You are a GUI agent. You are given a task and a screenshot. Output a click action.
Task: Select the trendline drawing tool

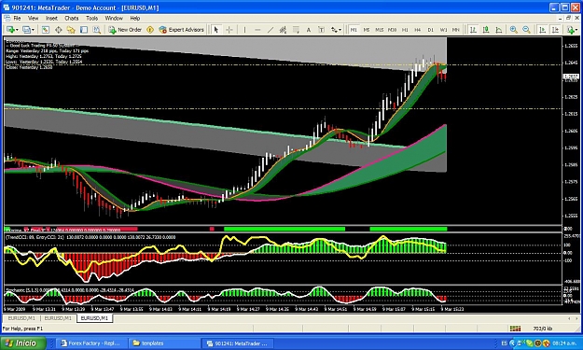click(271, 30)
